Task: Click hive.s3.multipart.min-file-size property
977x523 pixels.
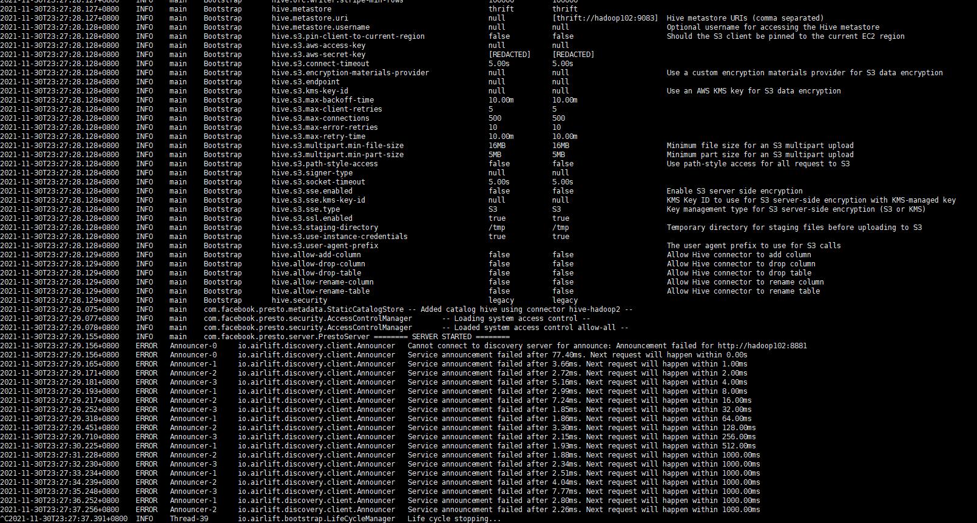Action: coord(338,146)
